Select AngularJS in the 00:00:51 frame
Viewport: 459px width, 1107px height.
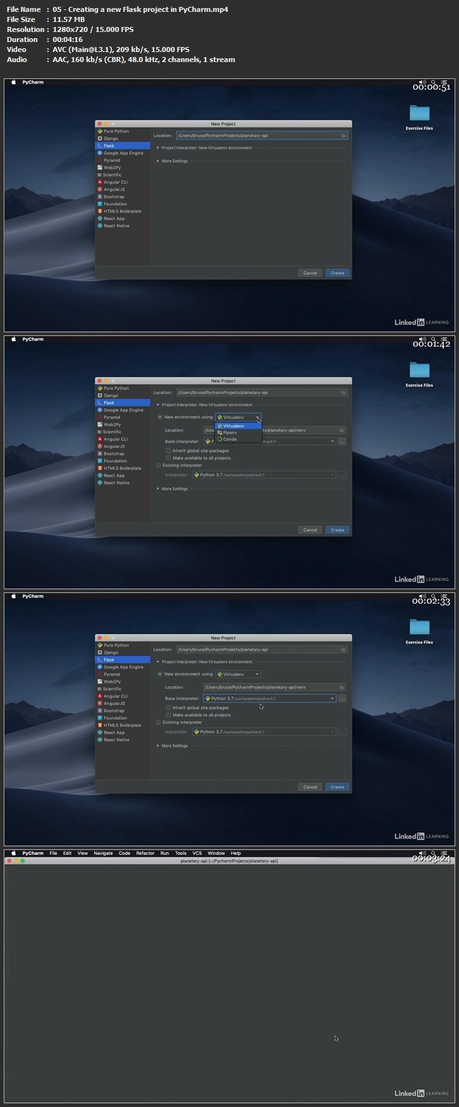114,189
